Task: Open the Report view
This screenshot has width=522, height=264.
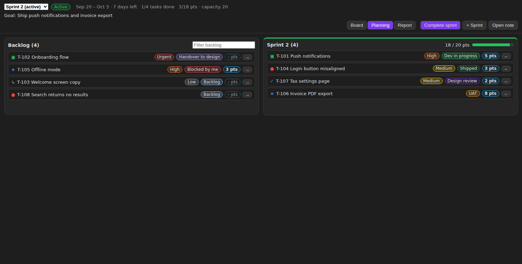Action: pos(405,25)
